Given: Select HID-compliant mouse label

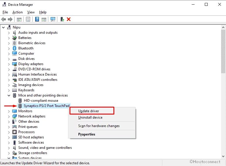Looking at the screenshot, I should [41, 101].
